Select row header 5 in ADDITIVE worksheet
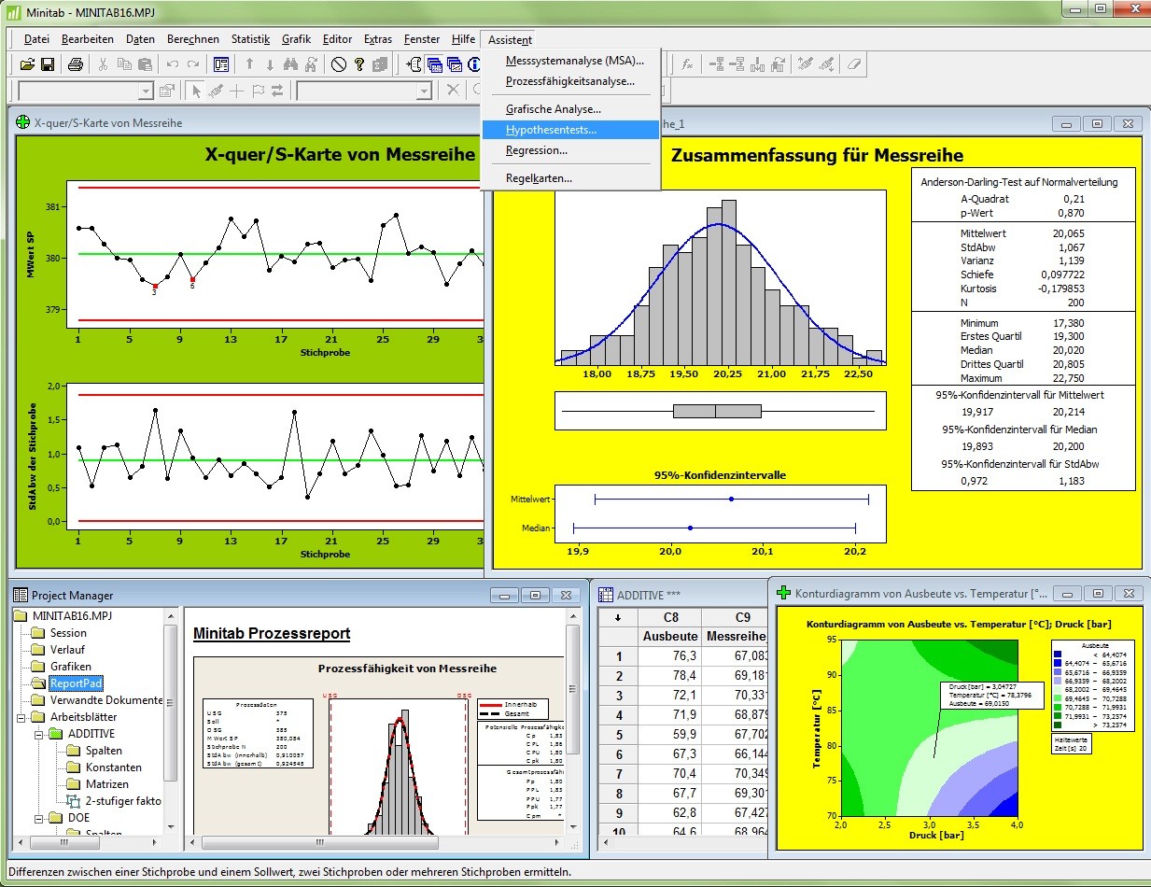This screenshot has width=1151, height=887. (617, 735)
